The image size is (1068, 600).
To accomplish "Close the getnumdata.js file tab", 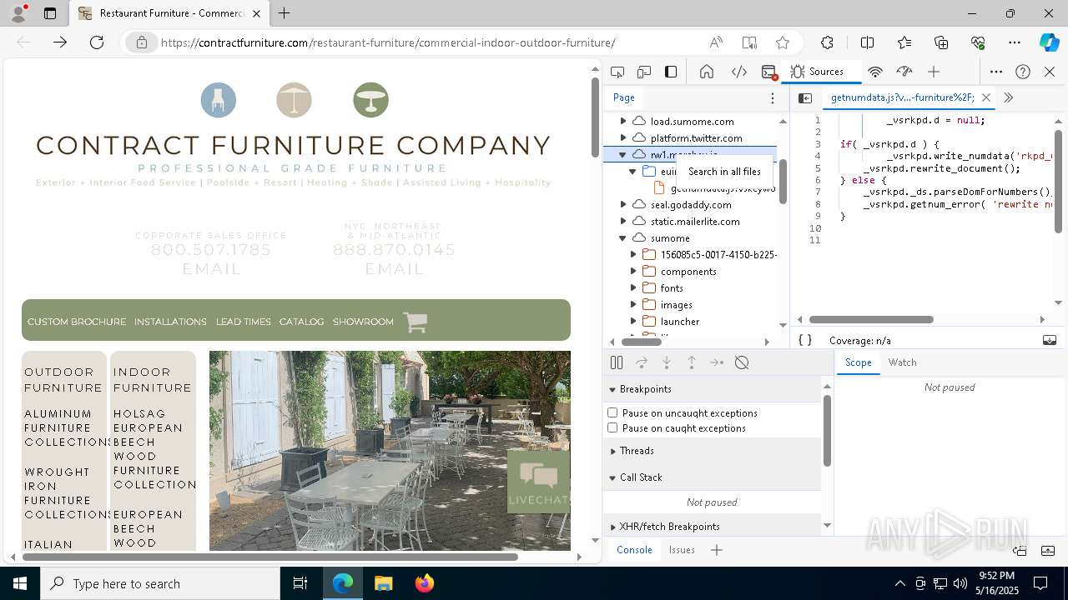I will click(x=985, y=97).
